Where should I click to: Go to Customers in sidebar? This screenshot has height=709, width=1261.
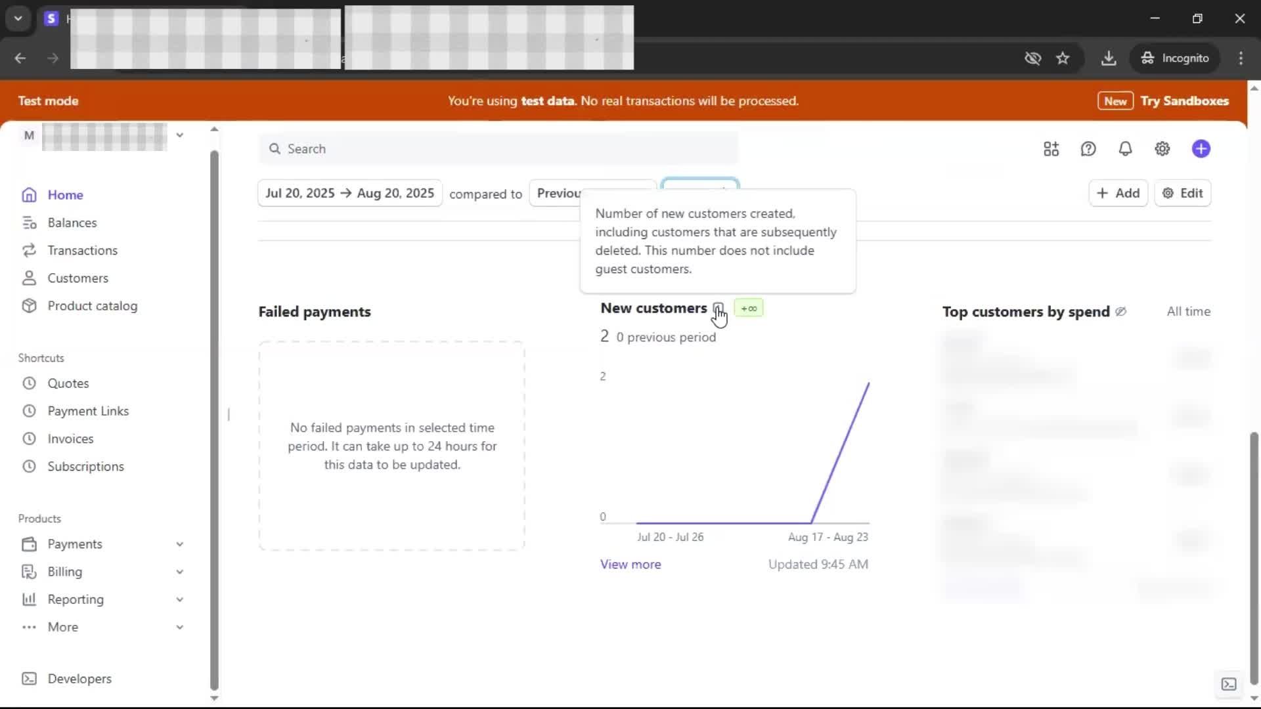point(77,278)
